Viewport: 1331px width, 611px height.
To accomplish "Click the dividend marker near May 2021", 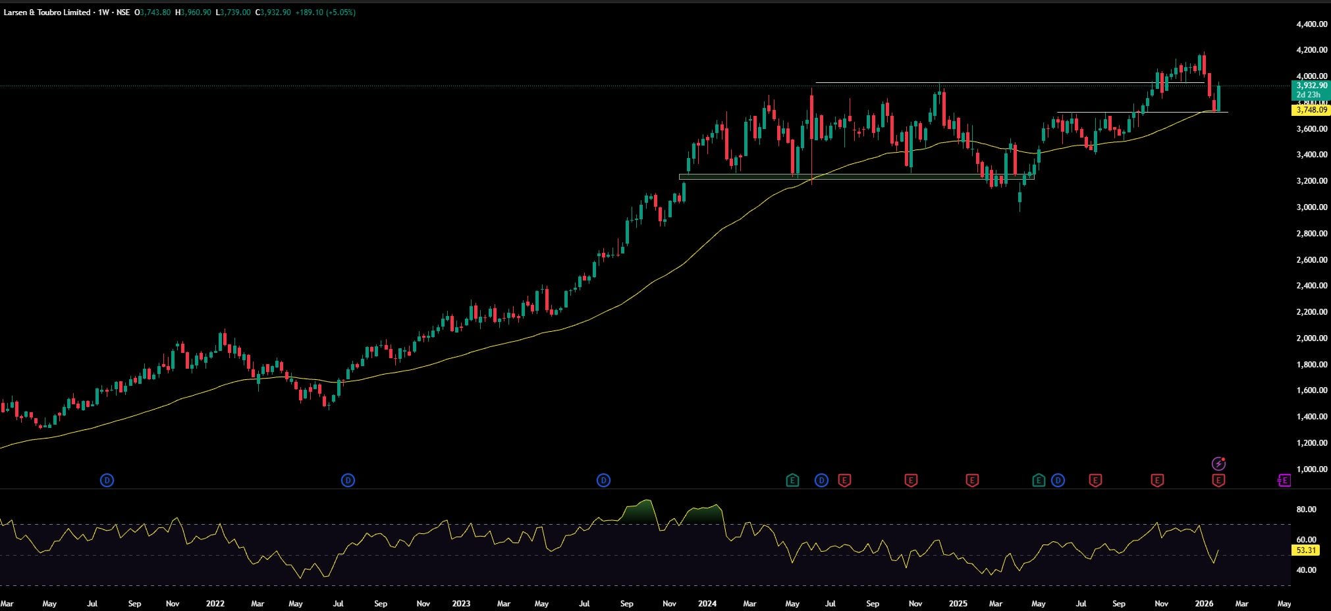I will click(107, 481).
